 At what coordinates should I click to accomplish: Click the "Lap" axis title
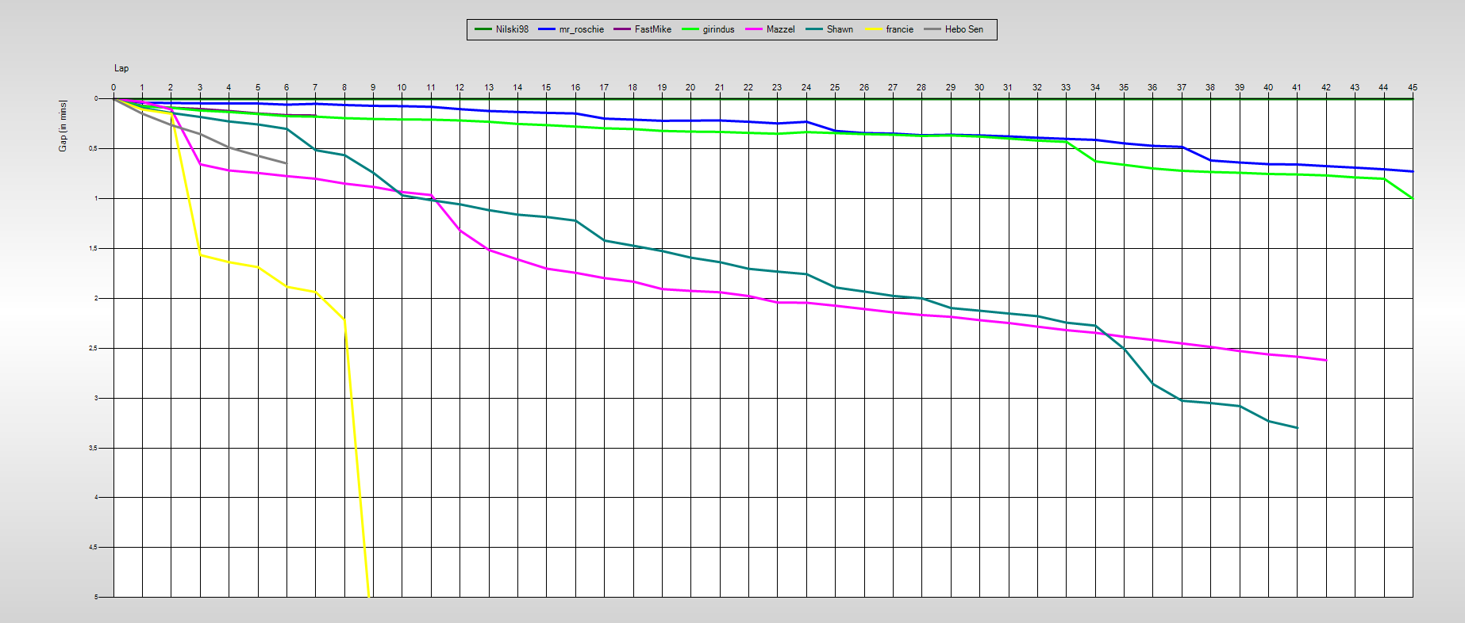(x=121, y=68)
